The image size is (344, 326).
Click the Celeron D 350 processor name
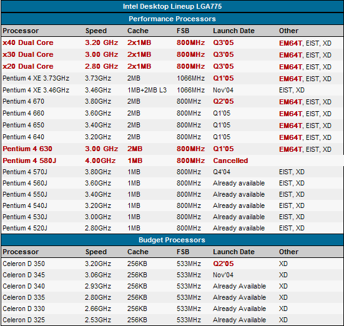(x=24, y=264)
